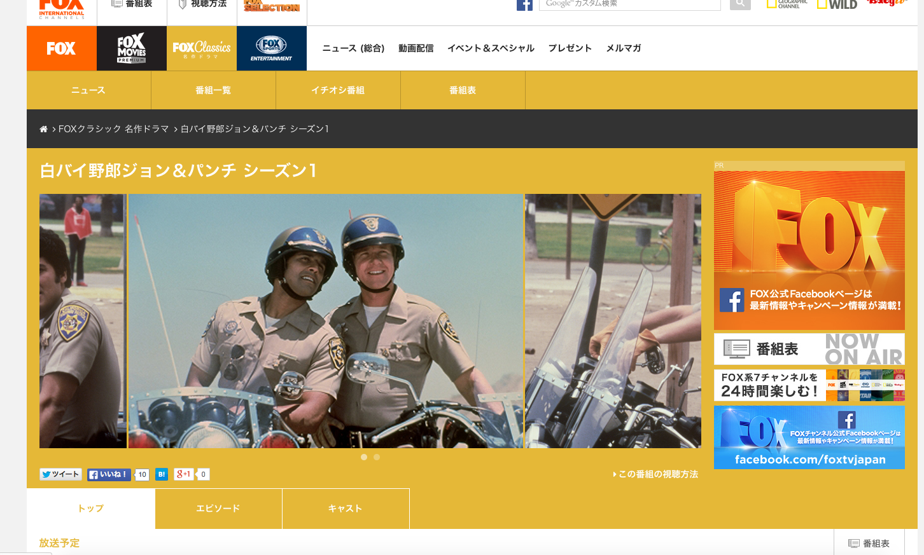This screenshot has width=924, height=555.
Task: Show the next slide on the right edge
Action: [x=613, y=321]
